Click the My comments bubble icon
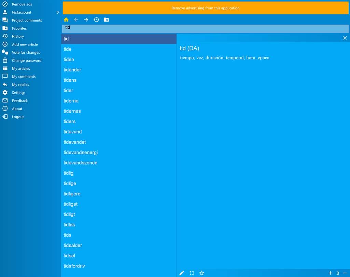Image resolution: width=350 pixels, height=277 pixels. click(x=5, y=77)
